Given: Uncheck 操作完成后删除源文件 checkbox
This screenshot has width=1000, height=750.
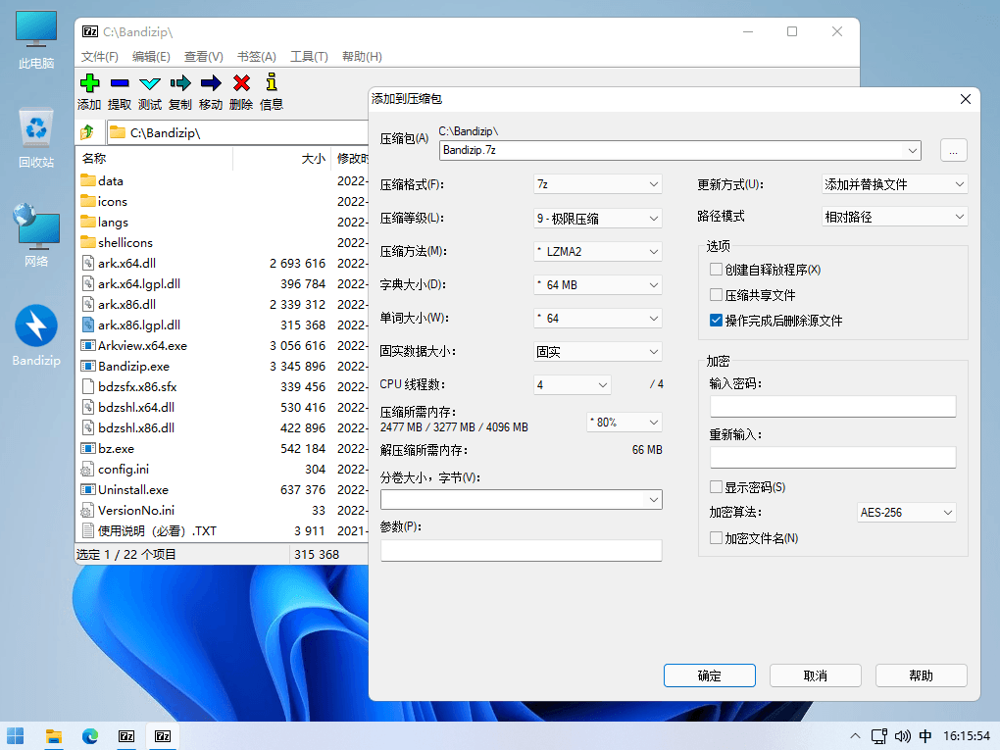Looking at the screenshot, I should coord(717,321).
